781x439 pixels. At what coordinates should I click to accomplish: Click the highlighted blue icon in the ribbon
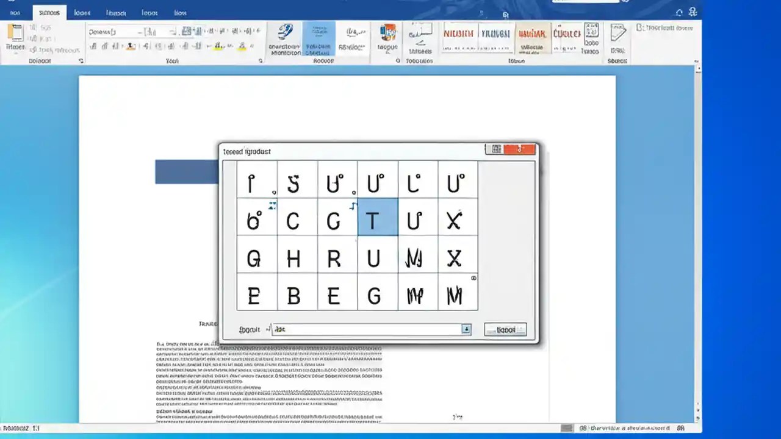[319, 37]
